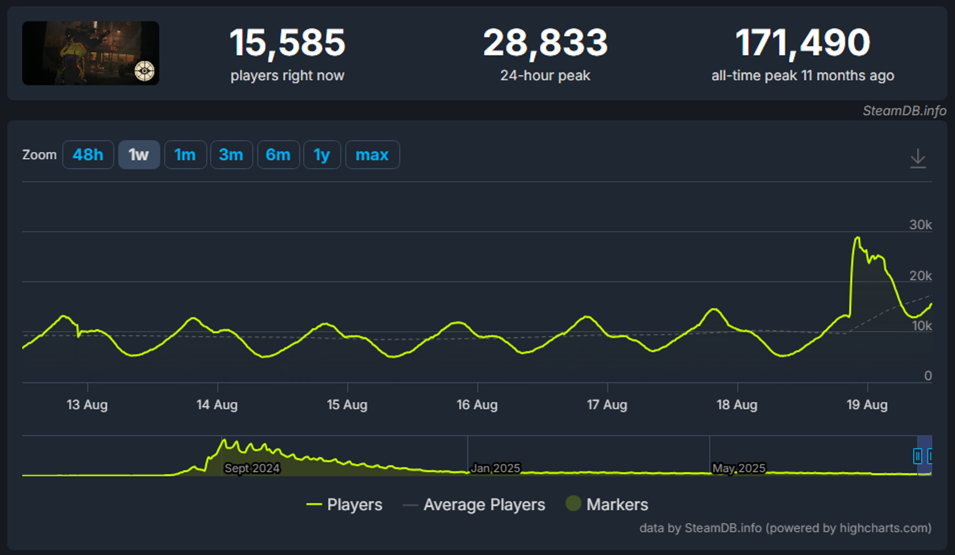Select the 1w zoom range
The width and height of the screenshot is (955, 555).
pos(139,155)
